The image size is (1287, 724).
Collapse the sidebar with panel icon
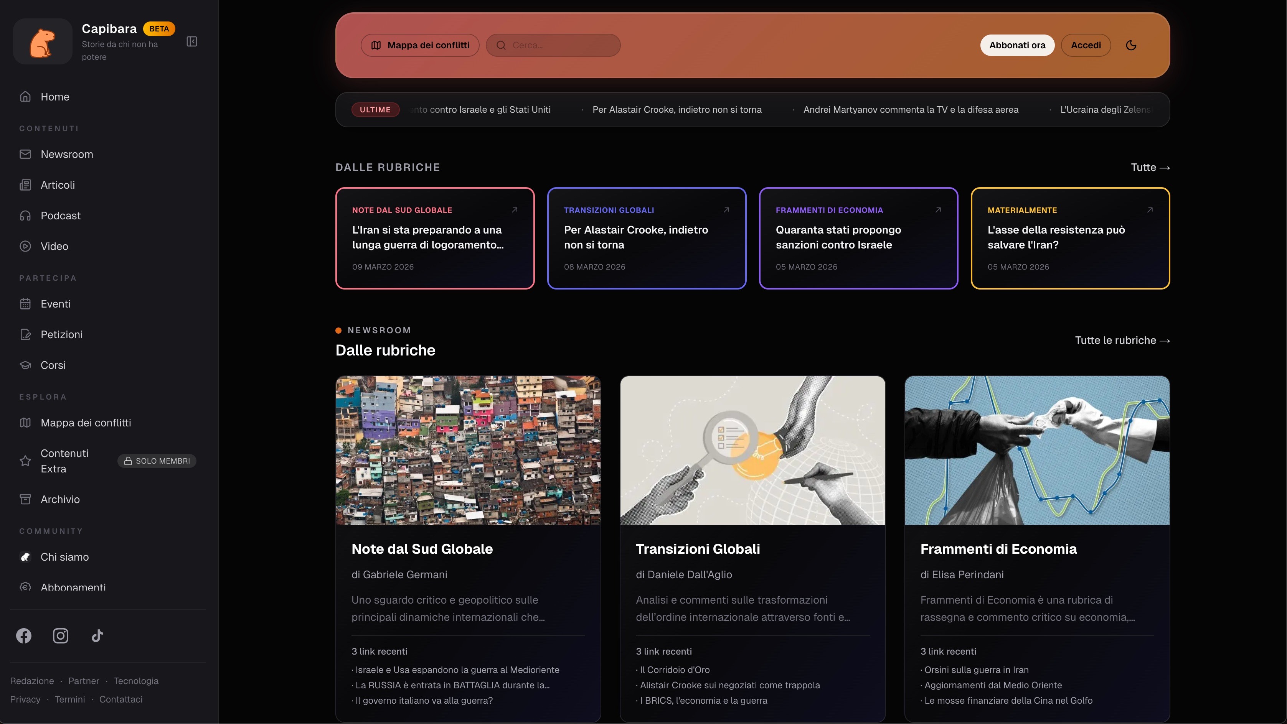click(x=192, y=41)
